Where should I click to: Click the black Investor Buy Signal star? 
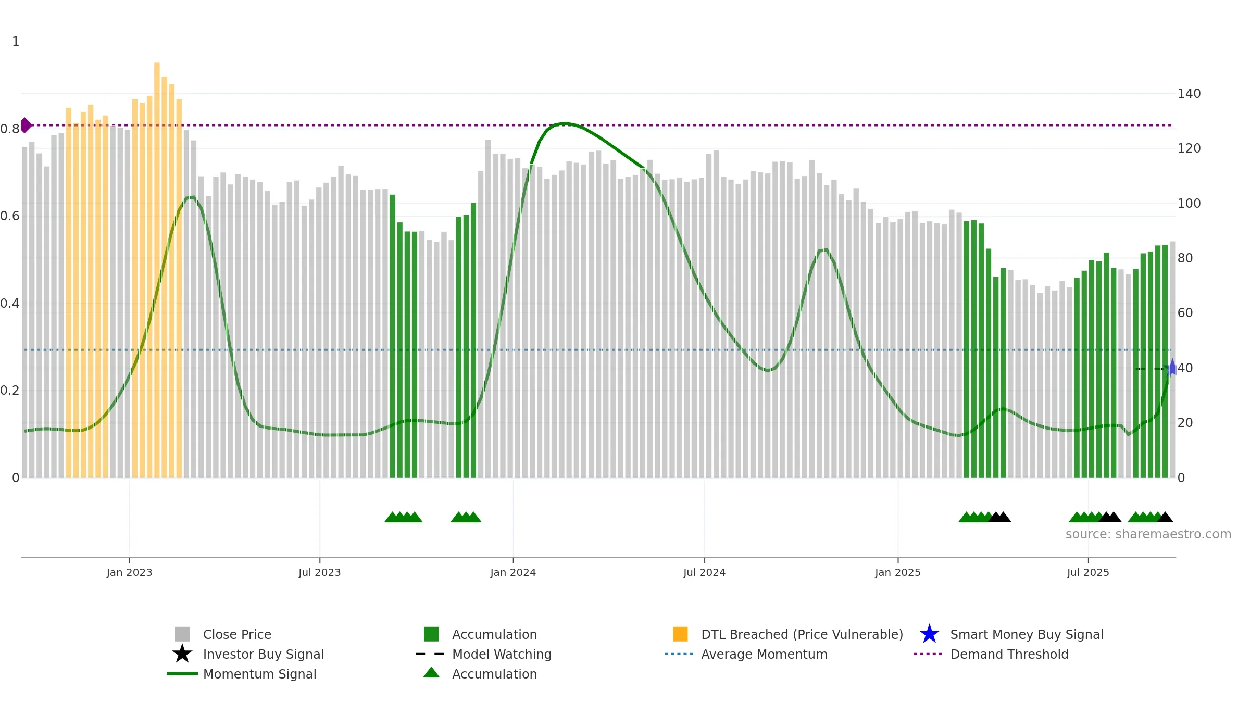pos(182,654)
